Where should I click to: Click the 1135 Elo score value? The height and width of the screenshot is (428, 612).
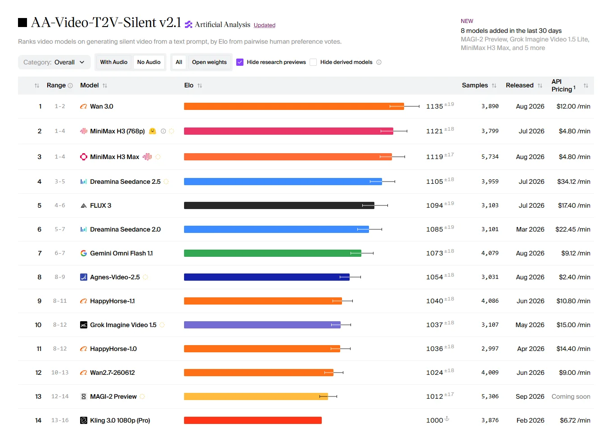pyautogui.click(x=435, y=106)
